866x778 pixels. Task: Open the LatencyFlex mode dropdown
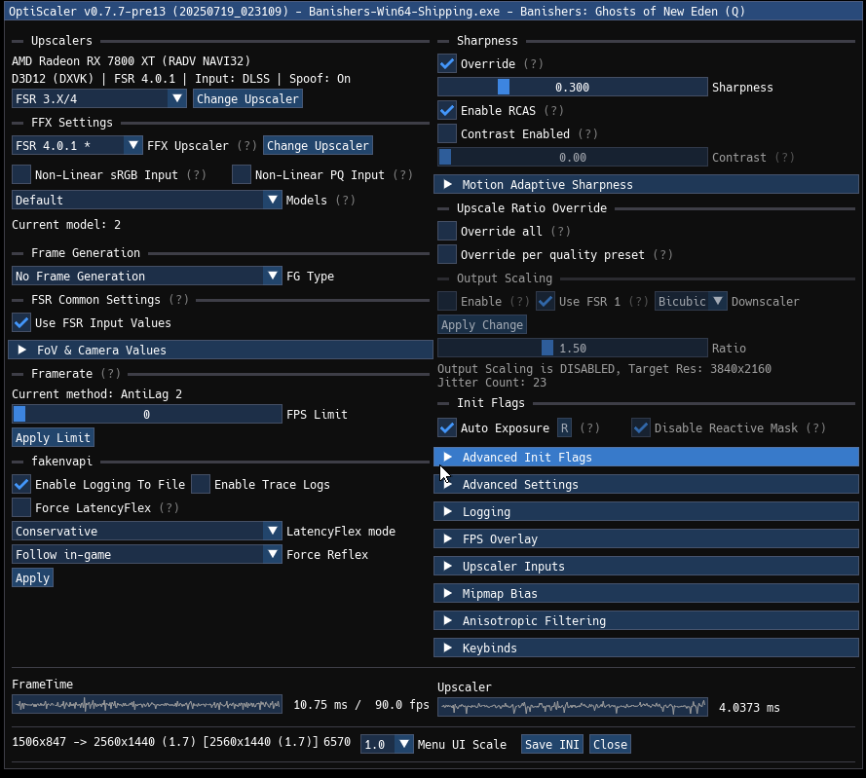coord(147,532)
